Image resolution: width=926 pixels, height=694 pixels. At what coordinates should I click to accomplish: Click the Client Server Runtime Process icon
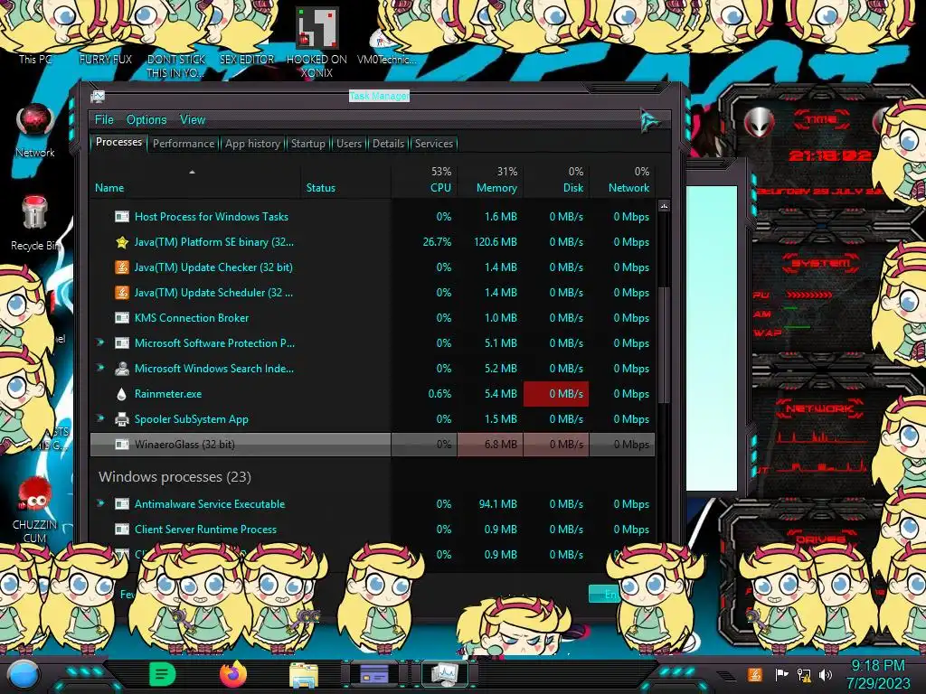click(122, 530)
